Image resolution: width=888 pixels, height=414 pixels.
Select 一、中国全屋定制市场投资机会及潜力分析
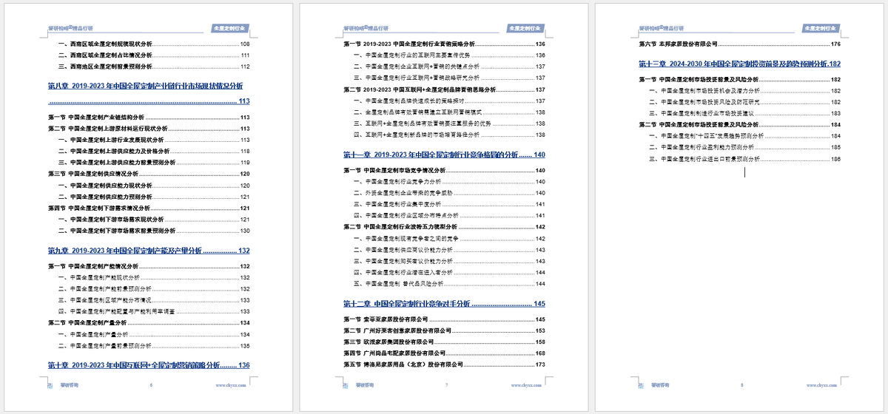tap(746, 90)
